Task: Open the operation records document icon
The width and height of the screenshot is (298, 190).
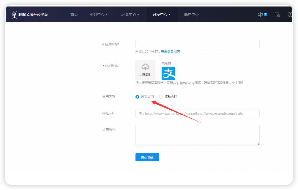Action: [x=277, y=14]
